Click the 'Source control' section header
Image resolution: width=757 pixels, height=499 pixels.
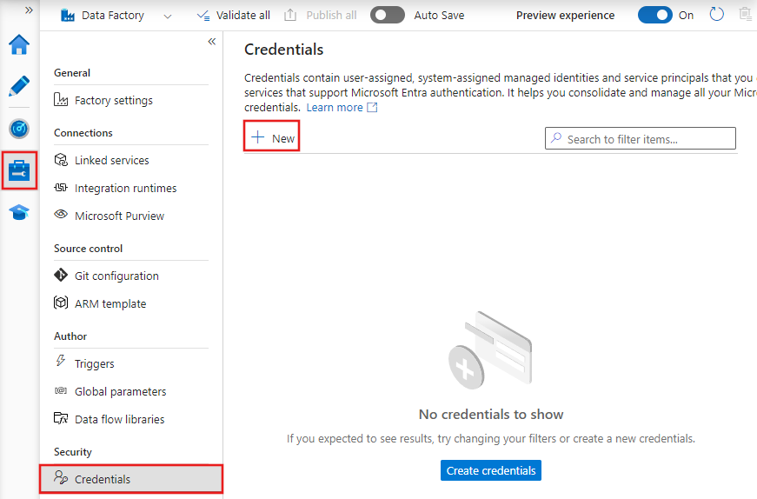click(x=89, y=249)
